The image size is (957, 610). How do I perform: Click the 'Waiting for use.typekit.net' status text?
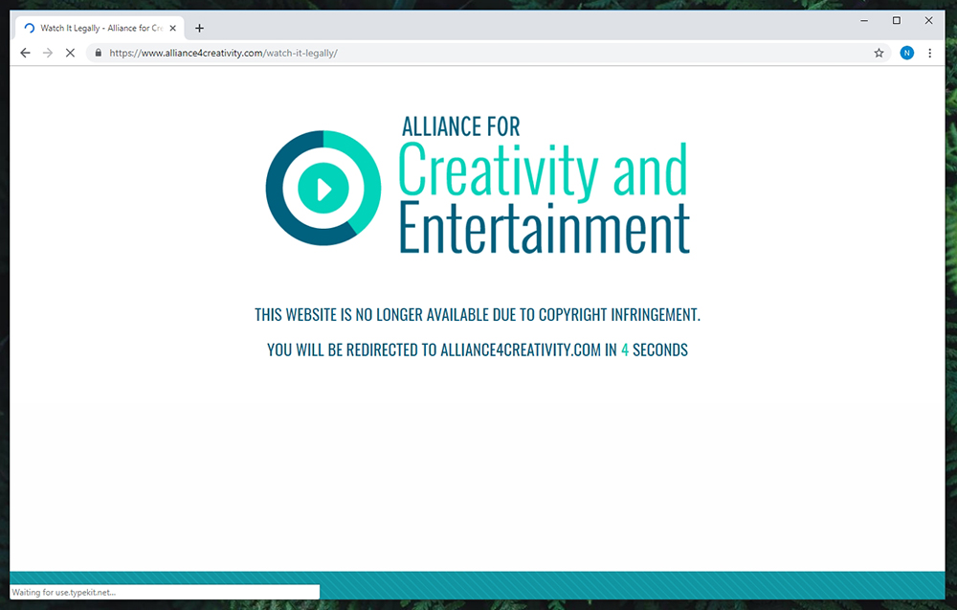click(63, 593)
